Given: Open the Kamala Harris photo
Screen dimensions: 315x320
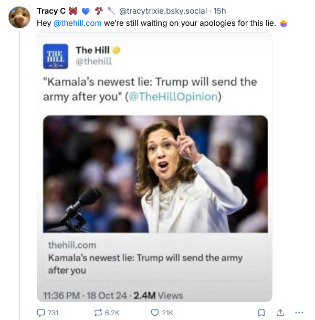Looking at the screenshot, I should (x=155, y=174).
